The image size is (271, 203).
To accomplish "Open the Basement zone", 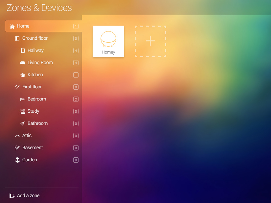I will (x=44, y=148).
